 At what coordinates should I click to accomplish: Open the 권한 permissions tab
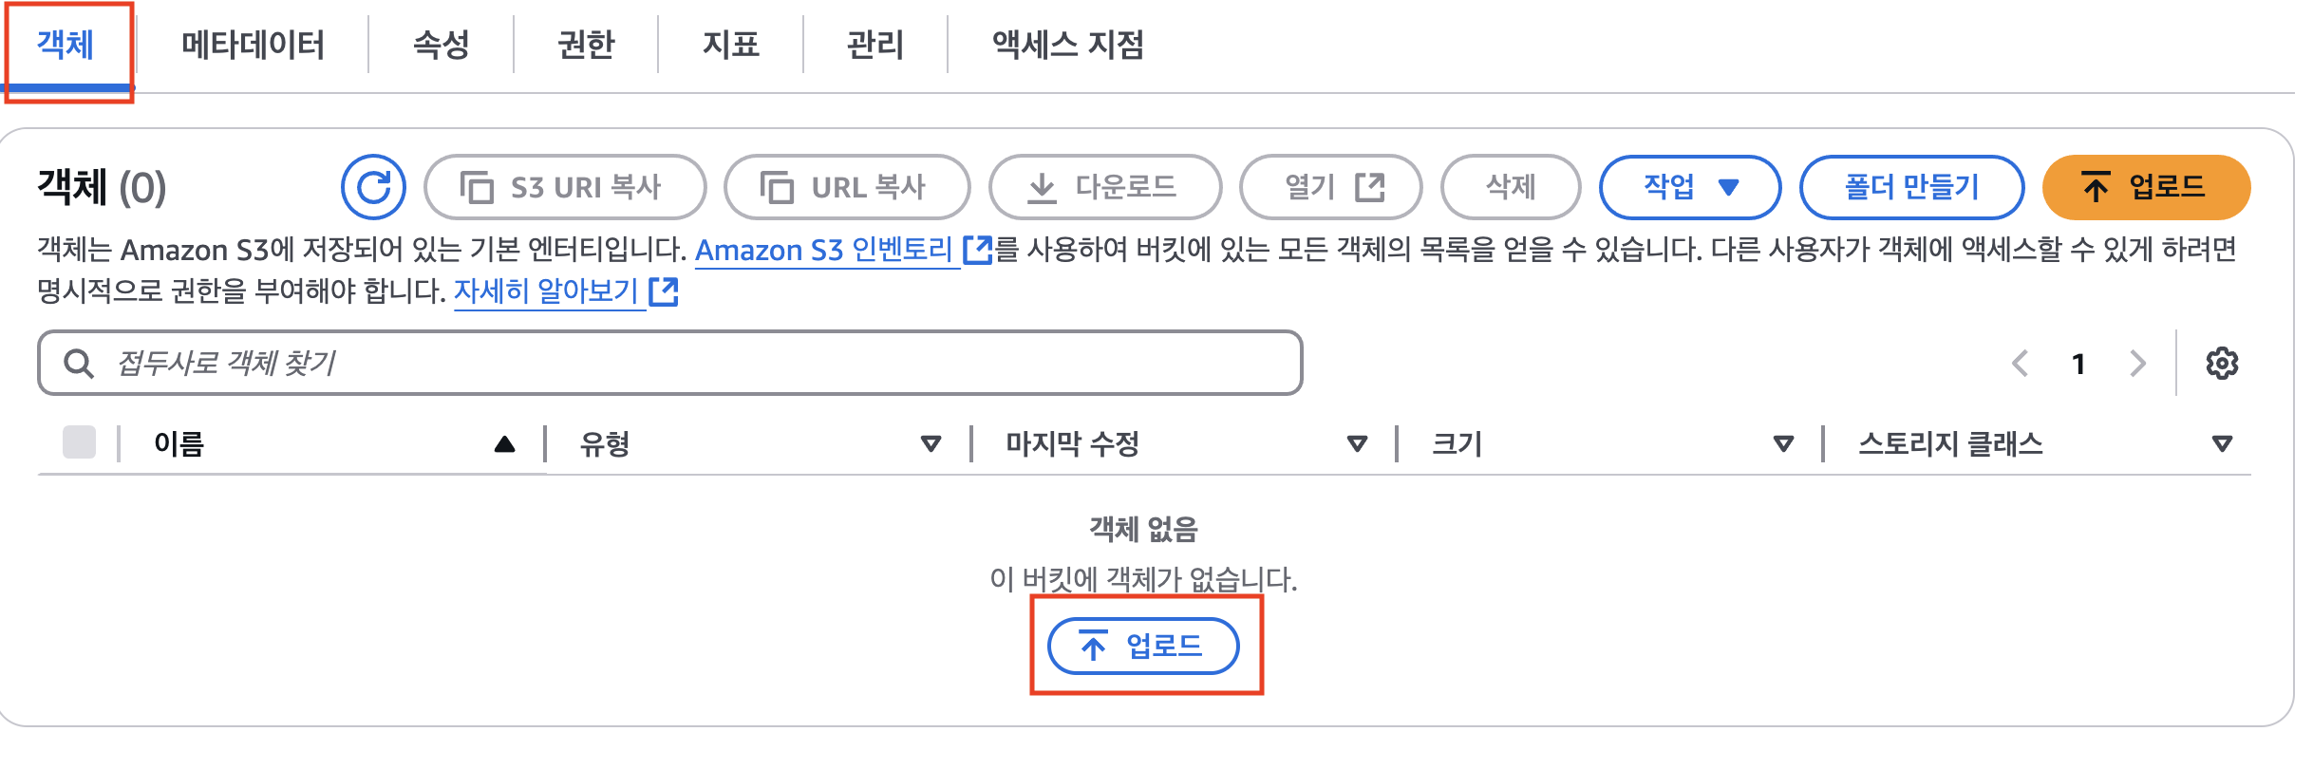[x=586, y=45]
